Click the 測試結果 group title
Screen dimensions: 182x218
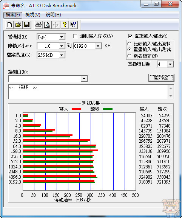click(91, 103)
